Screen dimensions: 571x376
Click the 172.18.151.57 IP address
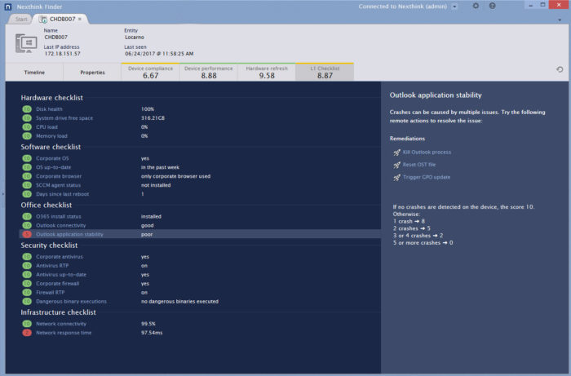coord(62,54)
